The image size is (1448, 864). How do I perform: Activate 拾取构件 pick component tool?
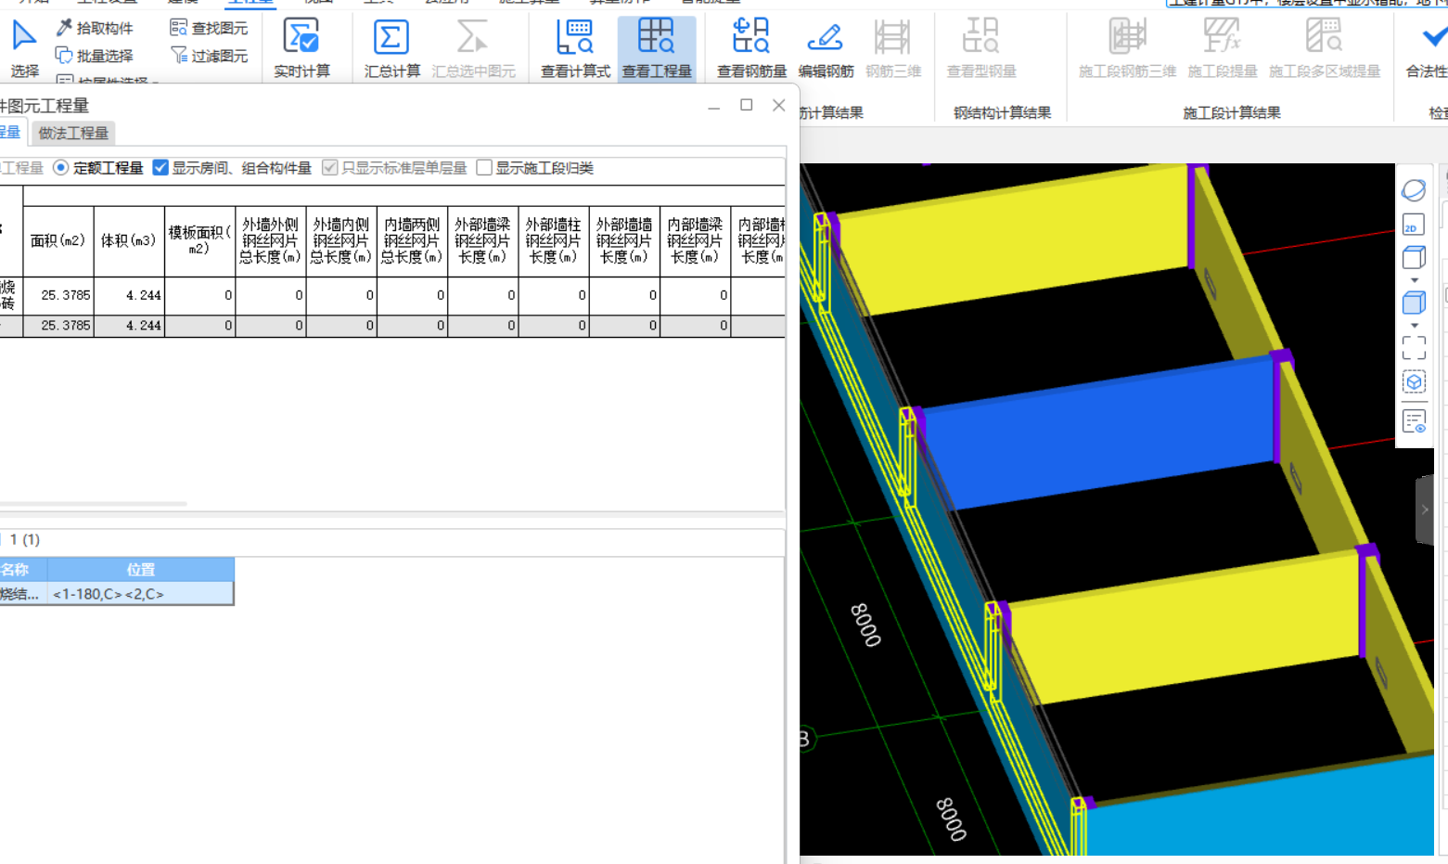click(95, 28)
